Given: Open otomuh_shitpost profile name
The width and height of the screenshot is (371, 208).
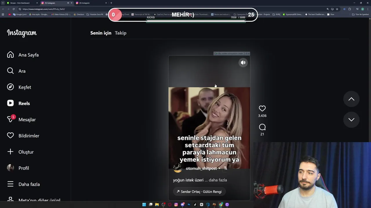Looking at the screenshot, I should 201,168.
